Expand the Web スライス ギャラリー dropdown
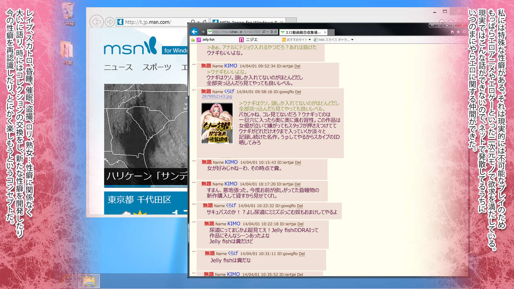Screen dimensions: 514x289 [352, 40]
